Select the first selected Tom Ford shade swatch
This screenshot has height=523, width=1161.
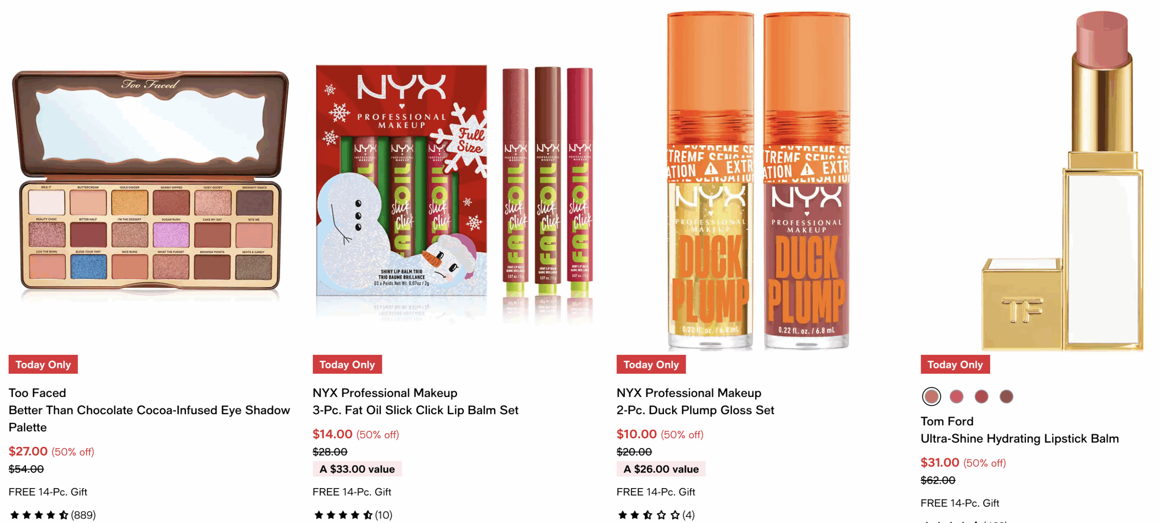point(931,396)
